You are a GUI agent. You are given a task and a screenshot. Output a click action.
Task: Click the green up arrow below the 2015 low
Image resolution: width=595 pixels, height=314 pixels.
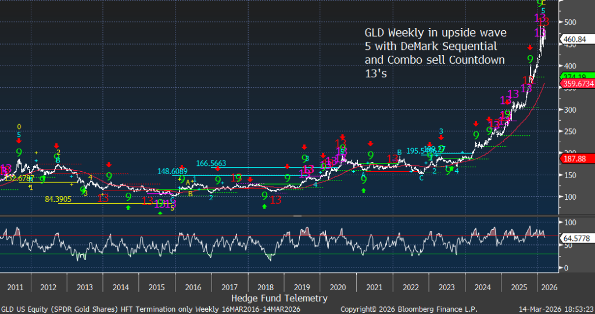(x=160, y=213)
